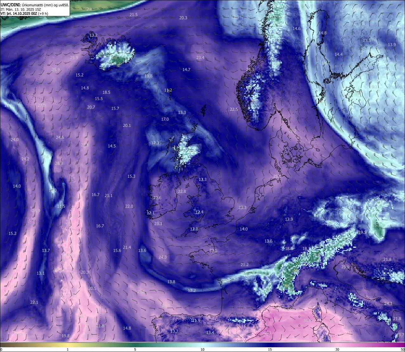405x352 pixels.
Task: Click the 14.6 value label
Action: pos(296,29)
